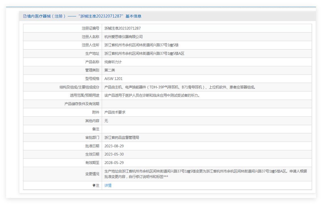Click the 变更情况 change description text
Screen dimensions: 322x204
pyautogui.click(x=206, y=174)
